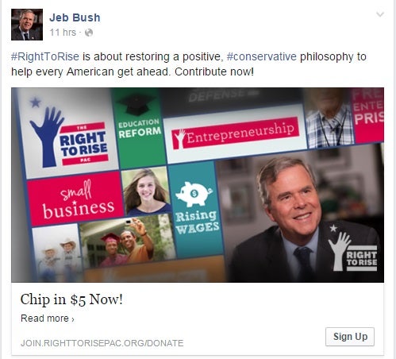Click the piggy bank Rising Wages icon
The image size is (396, 359).
point(194,194)
